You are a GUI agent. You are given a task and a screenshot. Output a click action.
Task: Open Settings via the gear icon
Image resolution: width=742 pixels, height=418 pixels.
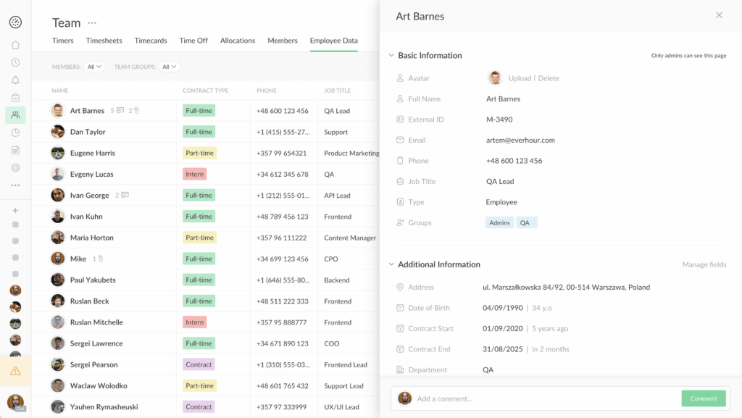pos(14,167)
